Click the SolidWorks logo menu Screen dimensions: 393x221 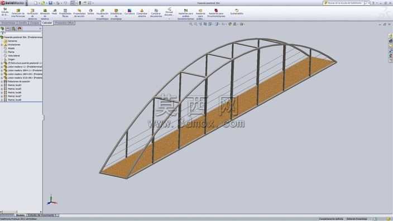point(12,3)
